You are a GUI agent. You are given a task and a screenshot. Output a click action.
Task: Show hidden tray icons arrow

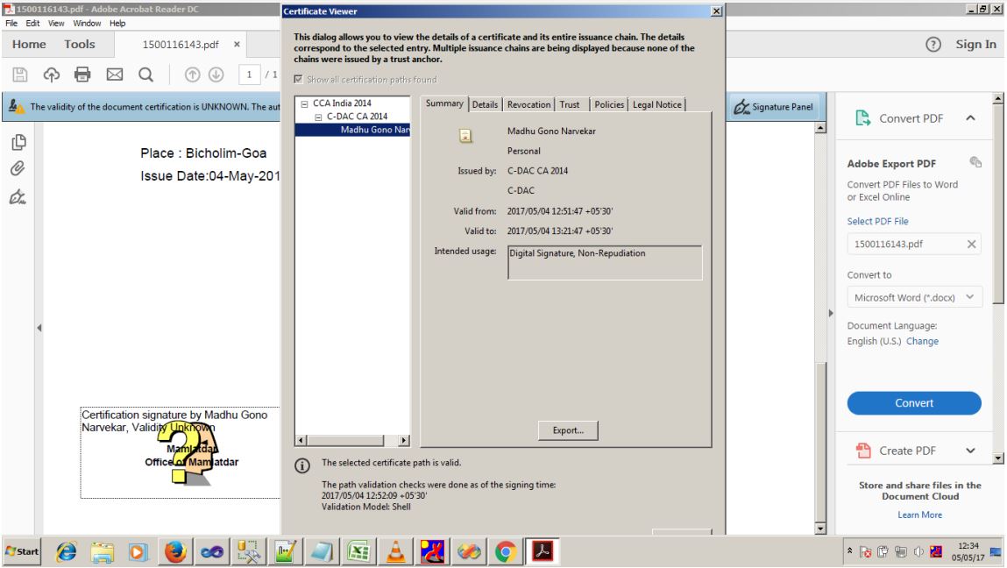[x=849, y=551]
